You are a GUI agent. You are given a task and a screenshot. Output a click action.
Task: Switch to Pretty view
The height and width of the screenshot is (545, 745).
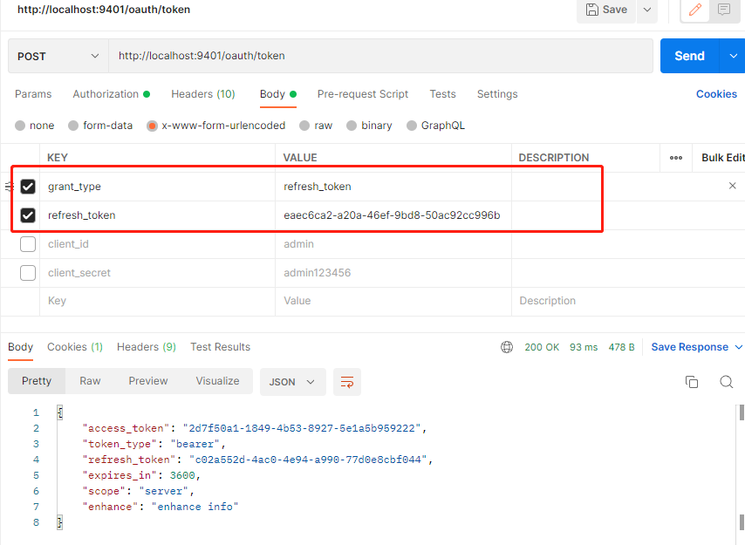(37, 381)
